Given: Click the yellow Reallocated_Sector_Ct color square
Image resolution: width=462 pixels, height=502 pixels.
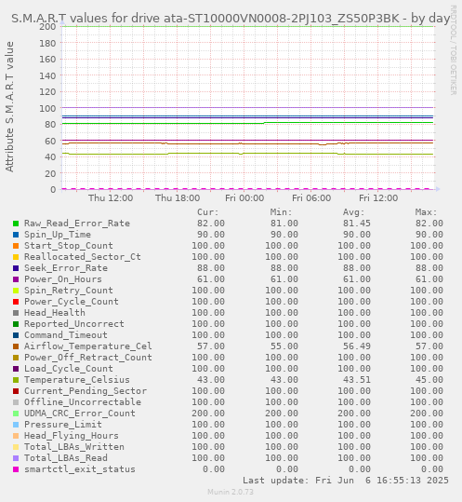Looking at the screenshot, I should point(16,257).
